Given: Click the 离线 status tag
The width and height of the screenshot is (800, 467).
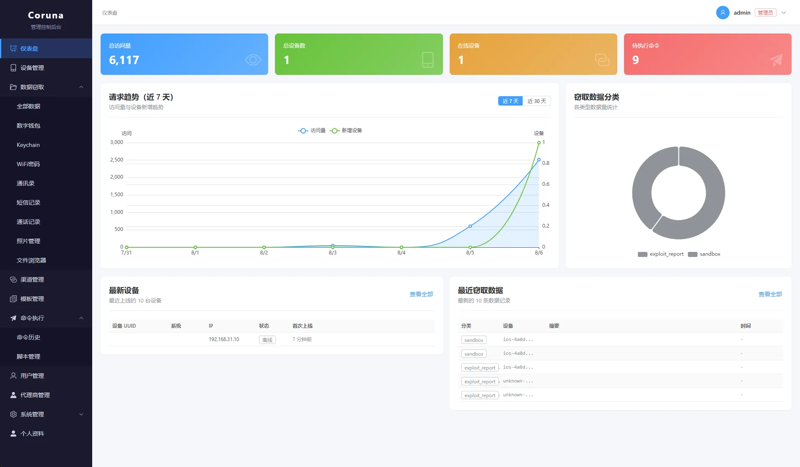Looking at the screenshot, I should click(x=267, y=340).
